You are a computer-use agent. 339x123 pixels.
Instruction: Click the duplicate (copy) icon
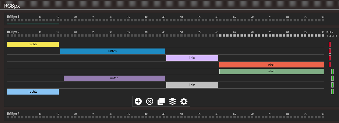pos(161,101)
